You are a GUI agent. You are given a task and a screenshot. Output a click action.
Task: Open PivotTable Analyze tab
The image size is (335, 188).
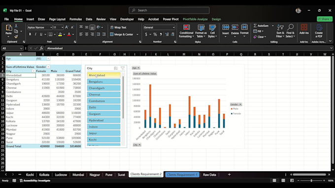[195, 19]
